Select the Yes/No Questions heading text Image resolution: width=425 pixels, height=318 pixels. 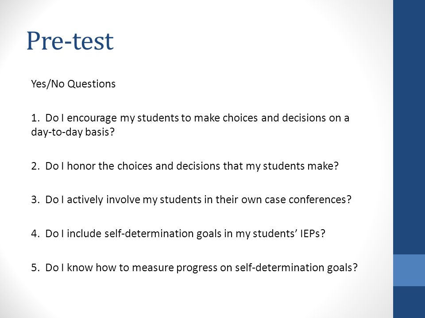click(73, 84)
